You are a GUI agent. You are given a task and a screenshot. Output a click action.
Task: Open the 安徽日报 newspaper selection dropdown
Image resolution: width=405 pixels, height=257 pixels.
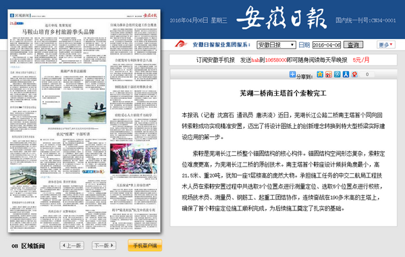click(276, 45)
